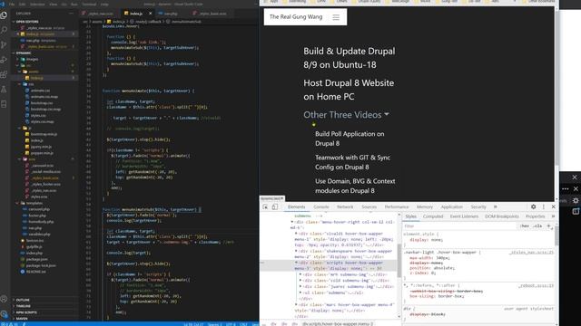Image resolution: width=581 pixels, height=326 pixels.
Task: Click cursor line and column indicator in status bar
Action: (x=193, y=324)
